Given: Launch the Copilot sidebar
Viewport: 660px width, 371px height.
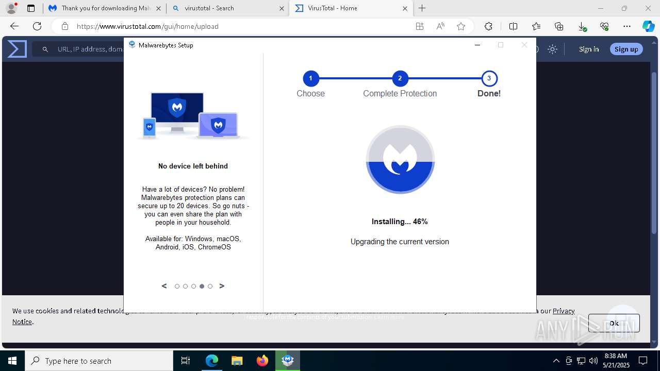Looking at the screenshot, I should tap(648, 26).
